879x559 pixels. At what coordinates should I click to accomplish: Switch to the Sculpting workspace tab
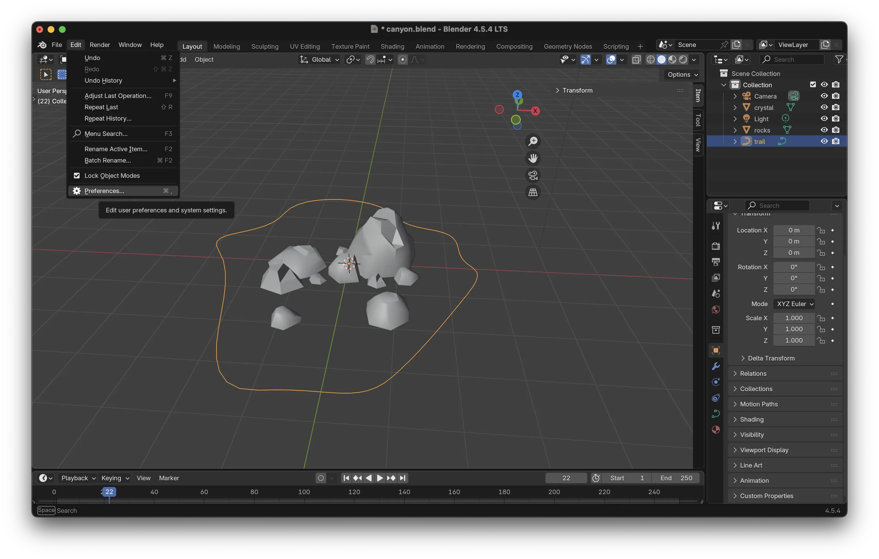(265, 46)
